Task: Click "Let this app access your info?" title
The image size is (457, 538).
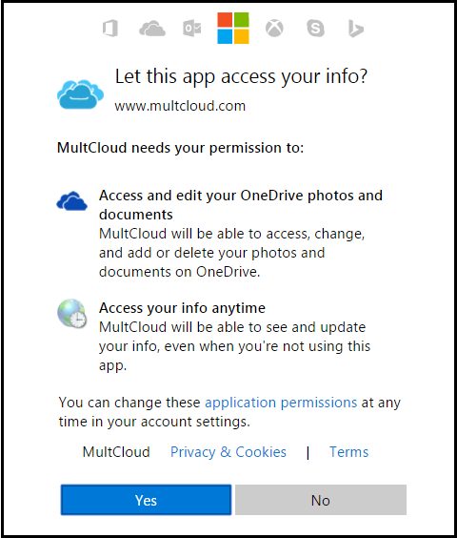Action: tap(241, 76)
